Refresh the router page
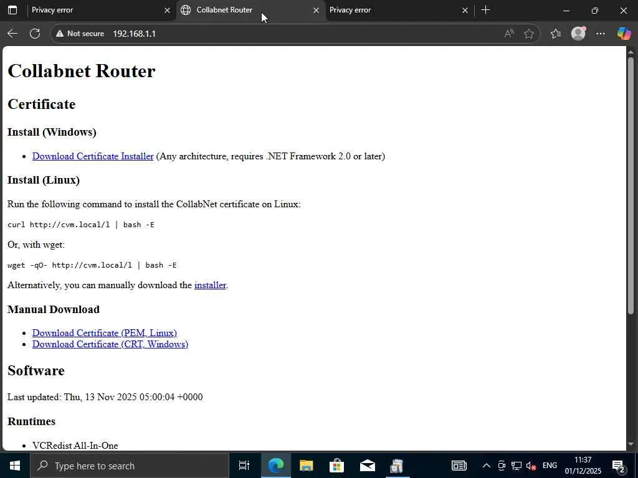This screenshot has width=638, height=478. (x=35, y=34)
